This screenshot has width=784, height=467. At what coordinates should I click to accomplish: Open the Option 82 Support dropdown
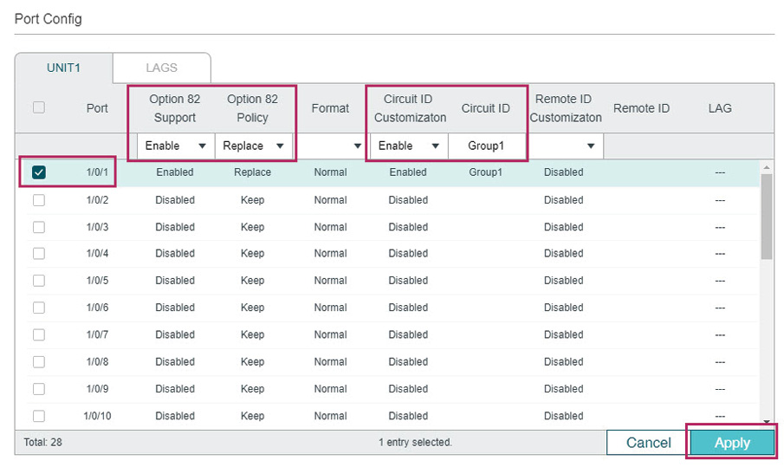click(176, 146)
